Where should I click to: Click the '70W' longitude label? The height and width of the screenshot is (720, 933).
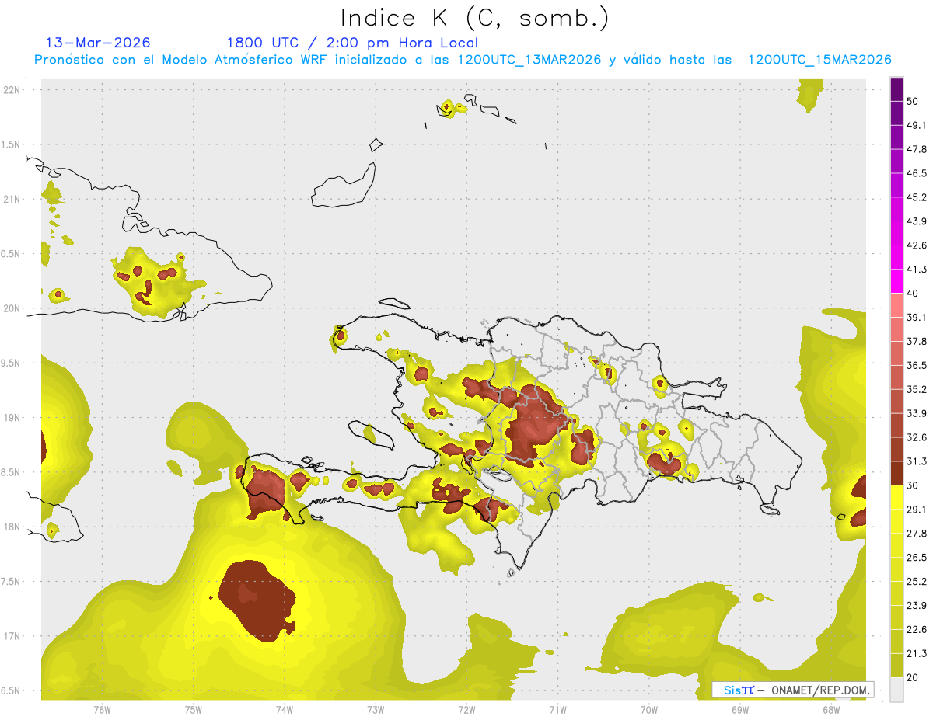[649, 709]
